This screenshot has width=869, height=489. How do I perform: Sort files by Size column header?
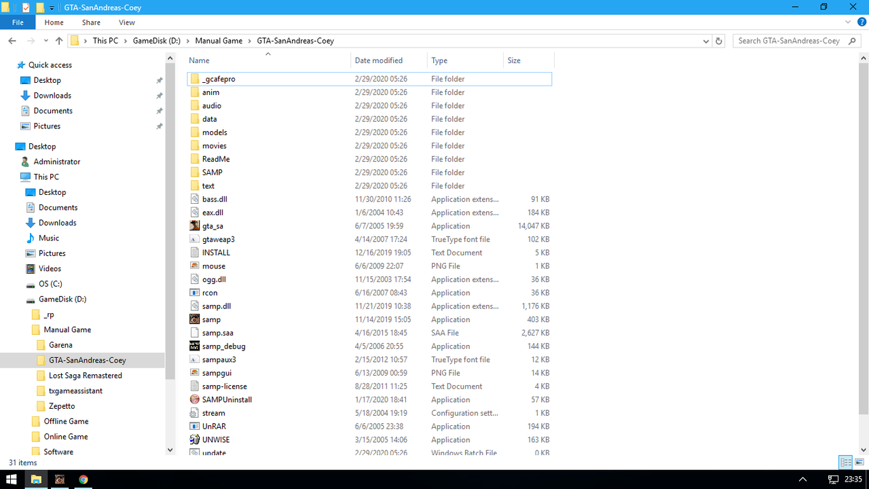click(528, 60)
